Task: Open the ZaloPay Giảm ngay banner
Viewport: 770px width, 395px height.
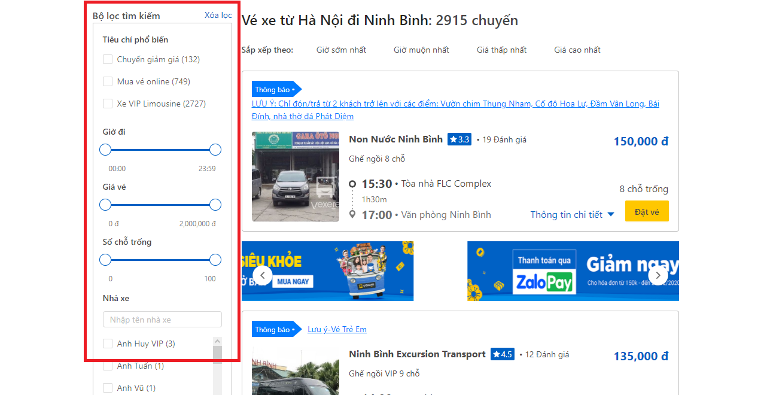Action: coord(573,271)
